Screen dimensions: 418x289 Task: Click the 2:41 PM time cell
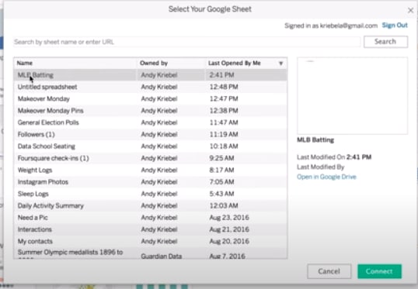tap(221, 75)
